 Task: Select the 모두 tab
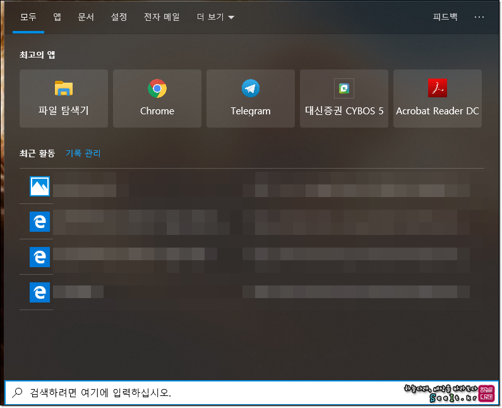(28, 17)
